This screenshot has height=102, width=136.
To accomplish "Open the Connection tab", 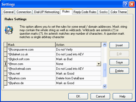I will (24, 12).
